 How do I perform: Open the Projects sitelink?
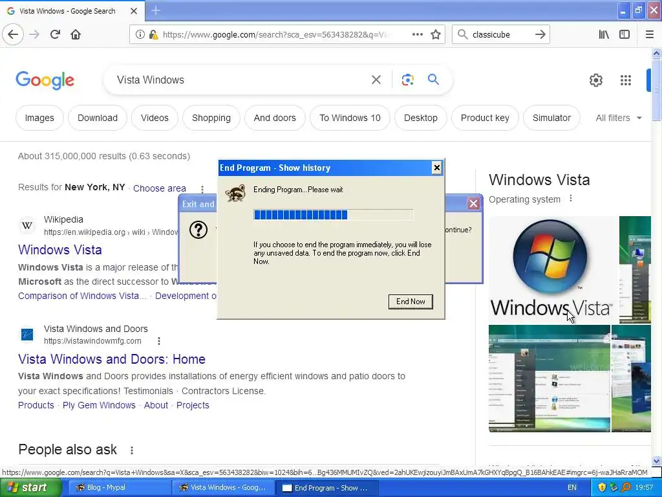pos(193,405)
